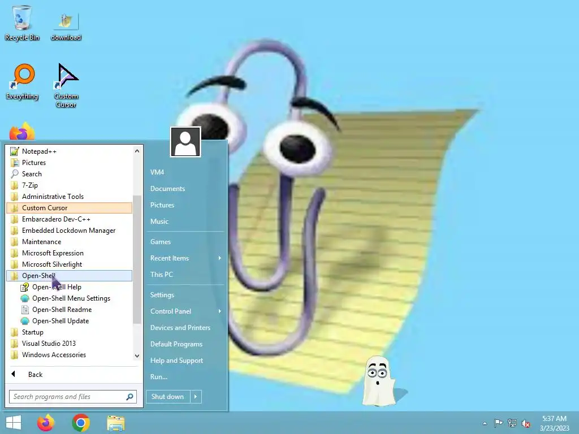Click the ghost character on the desktop
The image size is (579, 434).
378,381
